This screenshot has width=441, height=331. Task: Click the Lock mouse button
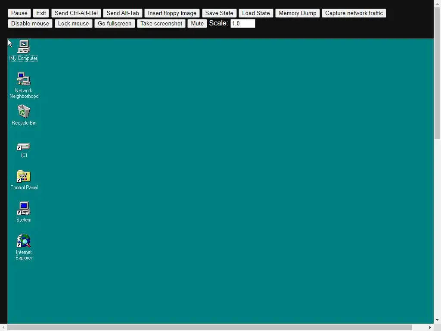(73, 24)
